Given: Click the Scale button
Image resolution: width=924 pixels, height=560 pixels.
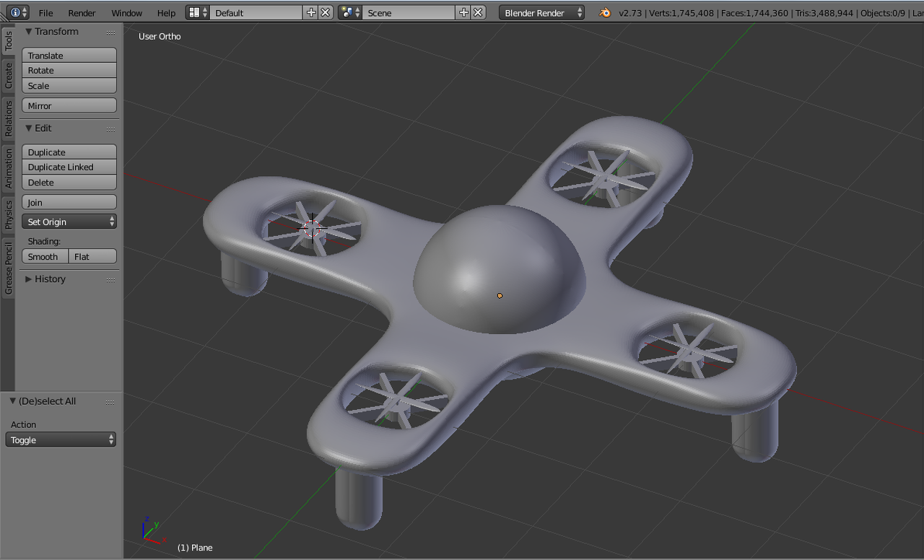Looking at the screenshot, I should tap(69, 86).
